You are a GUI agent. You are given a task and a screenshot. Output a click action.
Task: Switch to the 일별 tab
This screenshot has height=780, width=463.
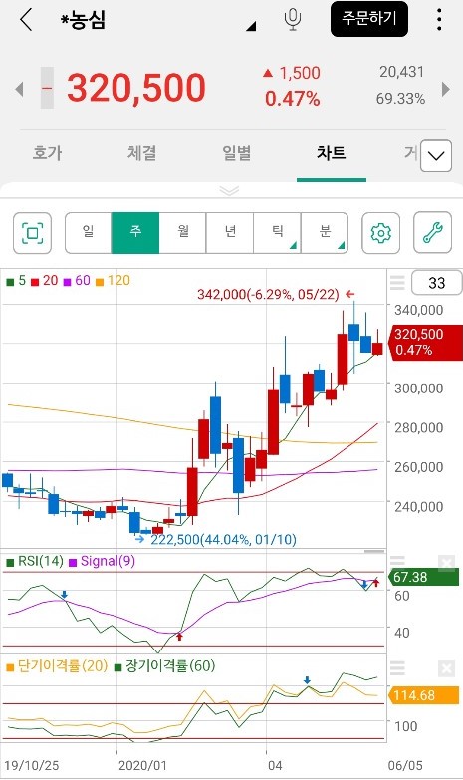[236, 153]
